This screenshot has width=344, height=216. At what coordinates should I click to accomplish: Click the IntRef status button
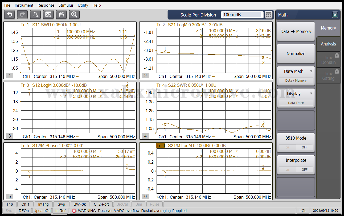click(x=60, y=211)
